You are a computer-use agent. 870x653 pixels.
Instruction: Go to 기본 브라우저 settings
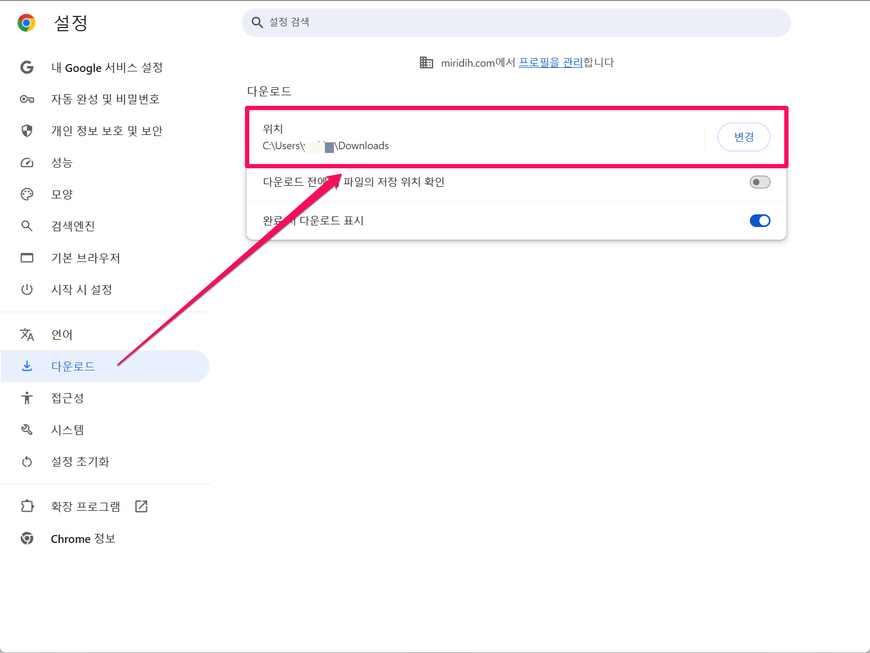tap(86, 258)
